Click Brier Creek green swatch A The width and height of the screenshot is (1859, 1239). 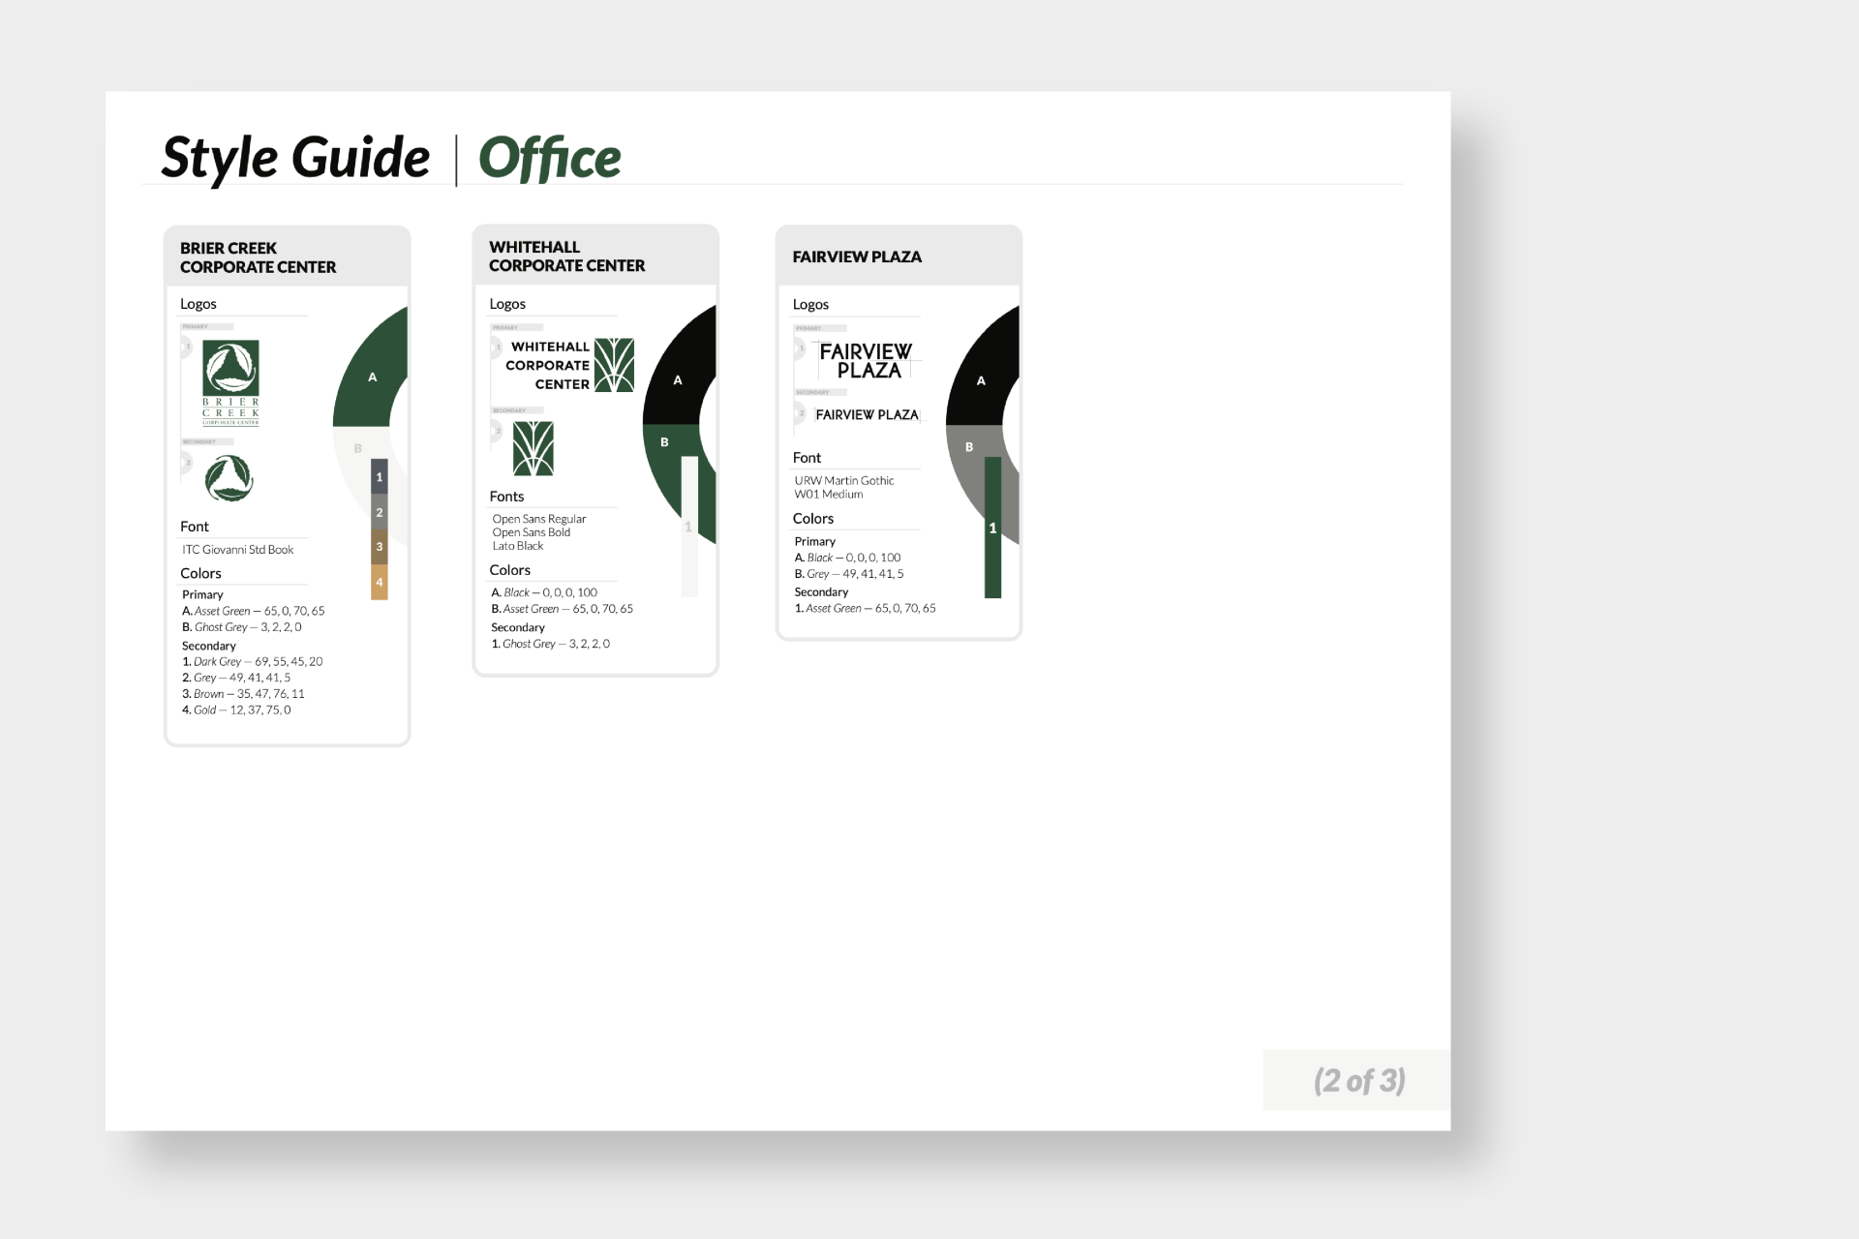(372, 377)
